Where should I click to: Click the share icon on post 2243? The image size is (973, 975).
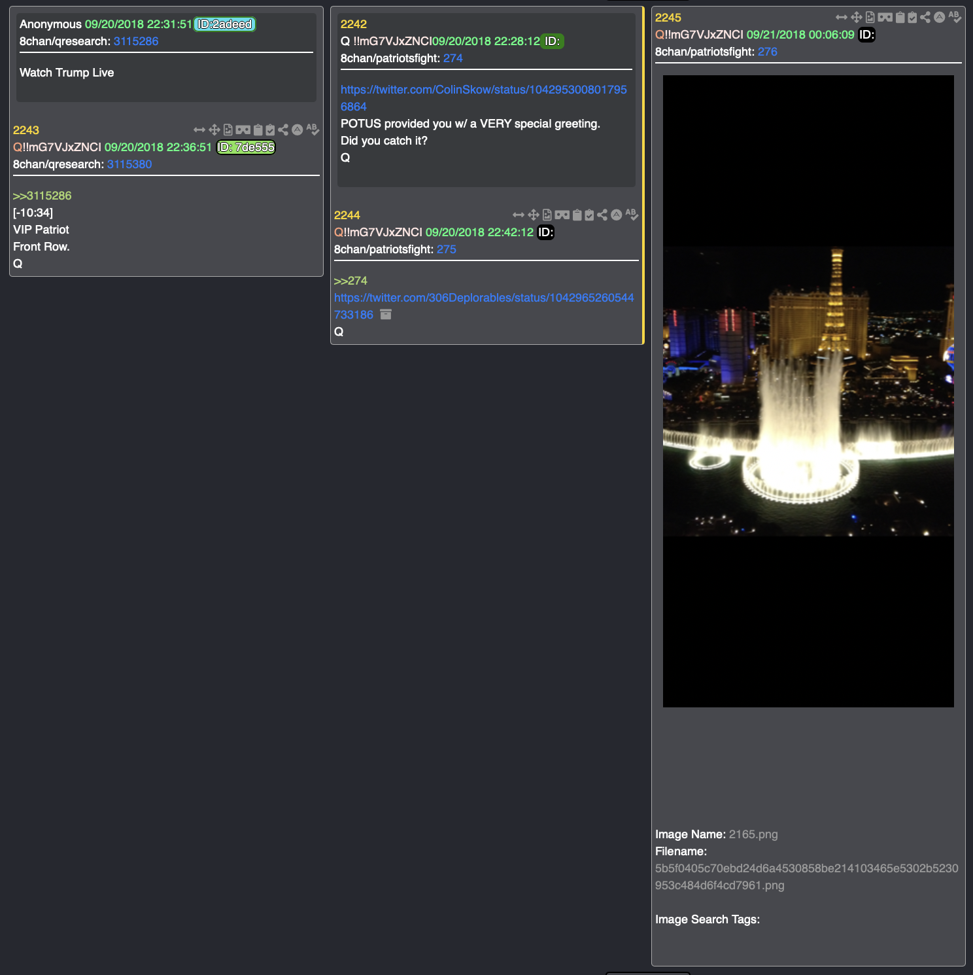(x=283, y=130)
